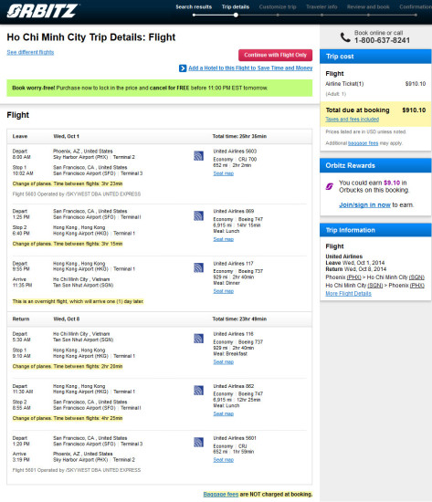Viewport: 432px width, 502px height.
Task: Click Join/sign in now link
Action: click(364, 204)
